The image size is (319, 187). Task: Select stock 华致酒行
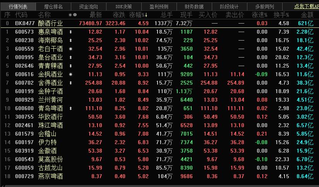coord(50,117)
